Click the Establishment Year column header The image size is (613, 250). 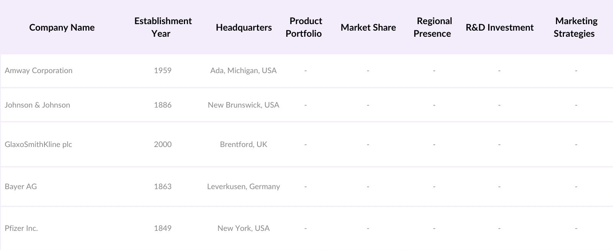click(163, 27)
